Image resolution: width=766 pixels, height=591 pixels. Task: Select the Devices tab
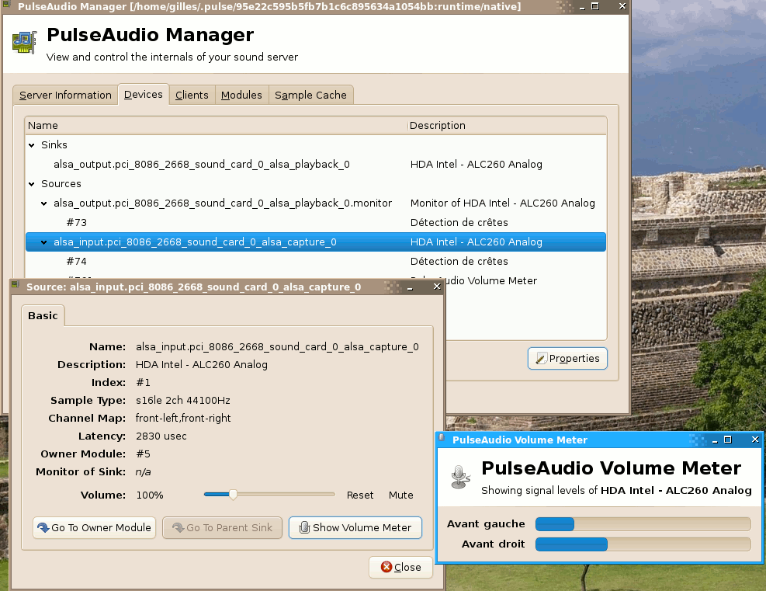coord(143,94)
